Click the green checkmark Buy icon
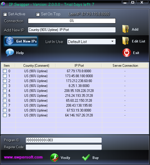The image size is (150, 165). [86, 157]
